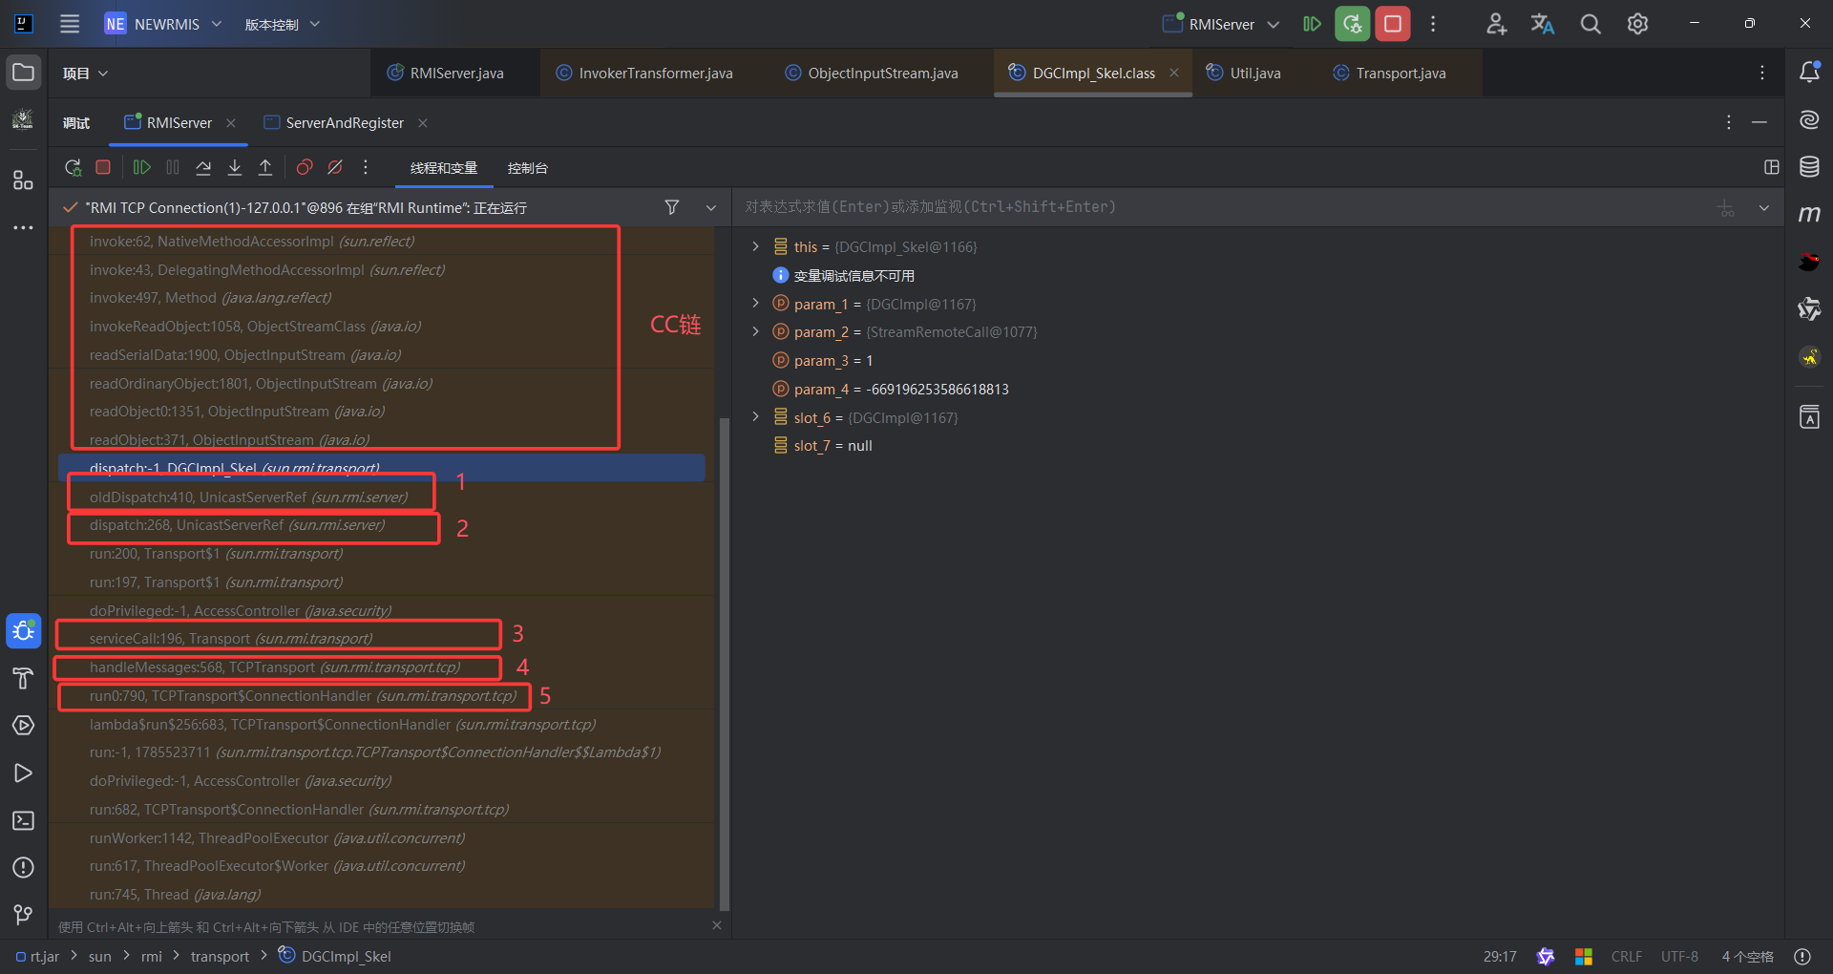Open Database tool window on right

point(1809,167)
